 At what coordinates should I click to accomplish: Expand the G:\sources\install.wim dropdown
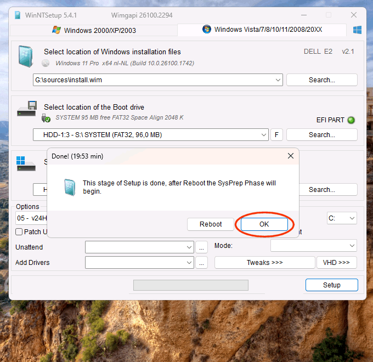click(x=278, y=80)
